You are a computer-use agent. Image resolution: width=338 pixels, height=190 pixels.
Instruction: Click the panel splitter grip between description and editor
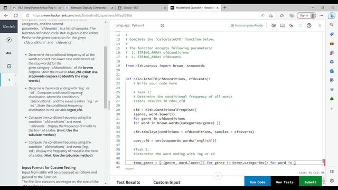[x=109, y=106]
